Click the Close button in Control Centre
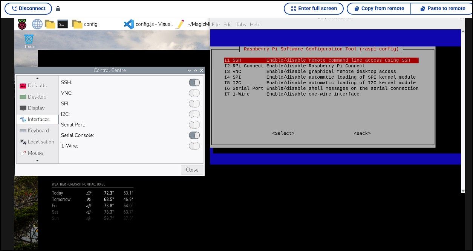The width and height of the screenshot is (473, 251). tap(192, 170)
